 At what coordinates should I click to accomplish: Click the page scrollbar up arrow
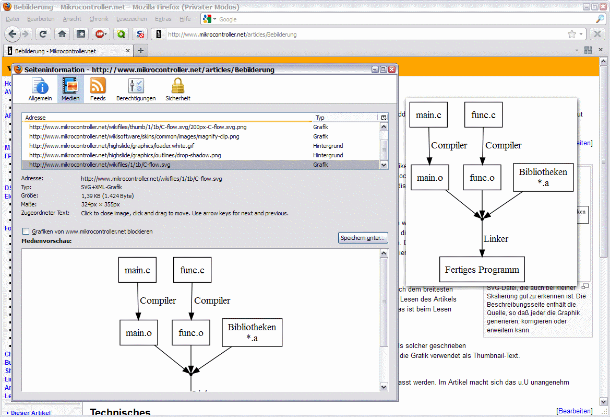point(603,62)
